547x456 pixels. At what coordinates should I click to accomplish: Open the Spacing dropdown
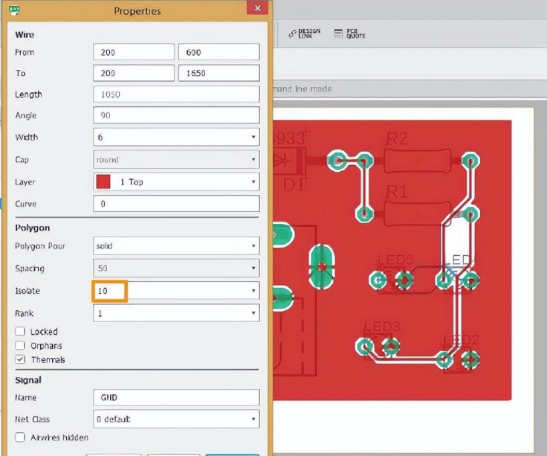click(x=176, y=268)
